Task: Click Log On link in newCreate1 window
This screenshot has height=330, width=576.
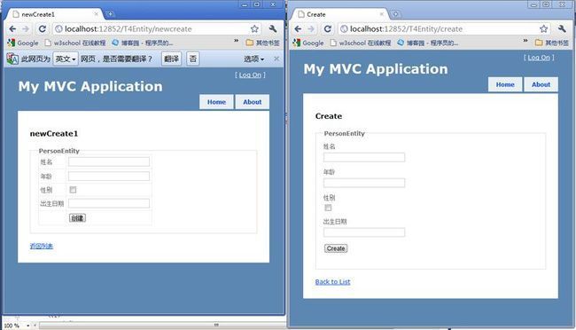Action: click(250, 75)
